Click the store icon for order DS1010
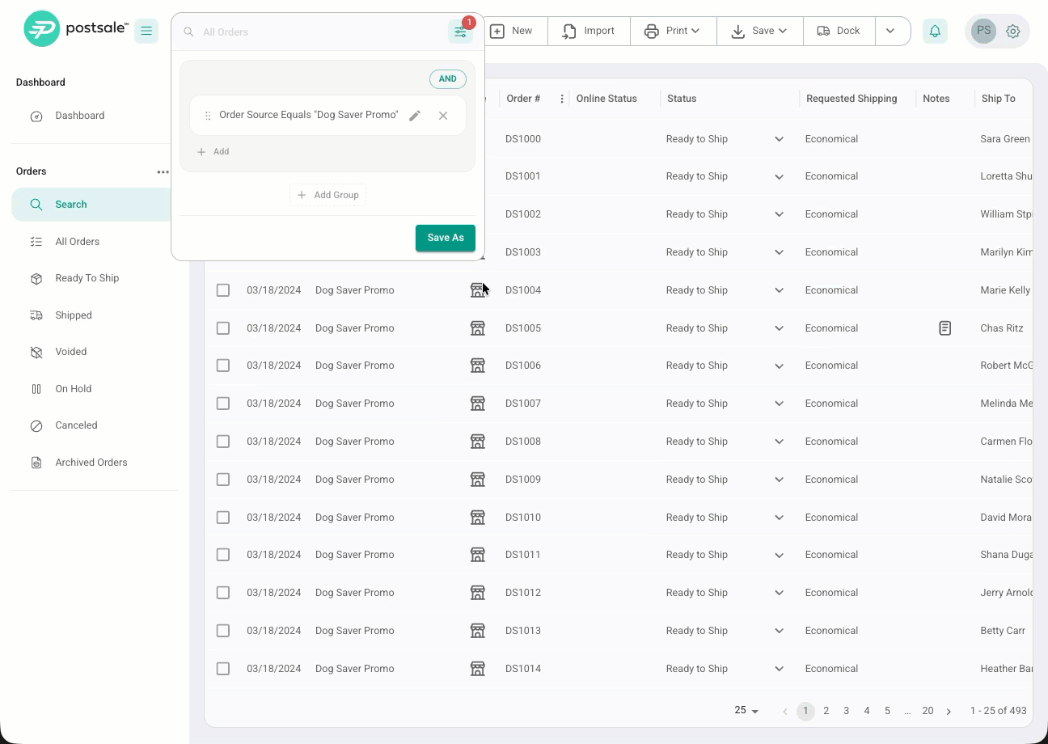Screen dimensions: 1048x744 (478, 518)
